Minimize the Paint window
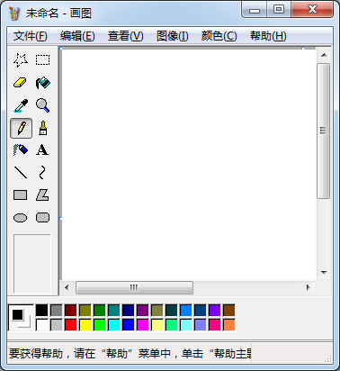 255,10
